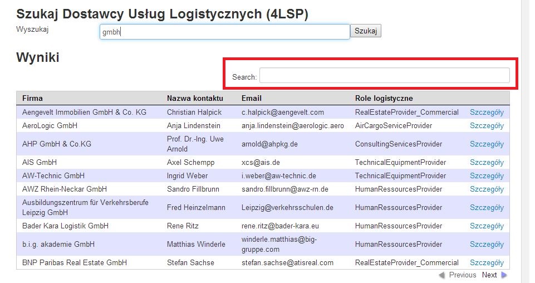Select the AHP GmbH & Co.KG cell
Viewport: 535px width, 283px height.
tap(57, 144)
